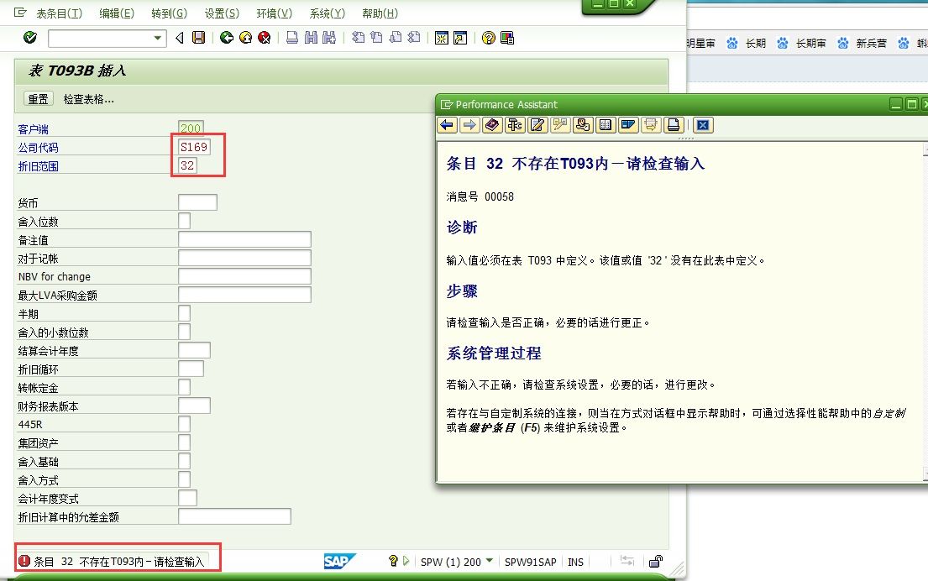Click the 结算会计年度 input field
This screenshot has height=581, width=928.
[x=194, y=349]
